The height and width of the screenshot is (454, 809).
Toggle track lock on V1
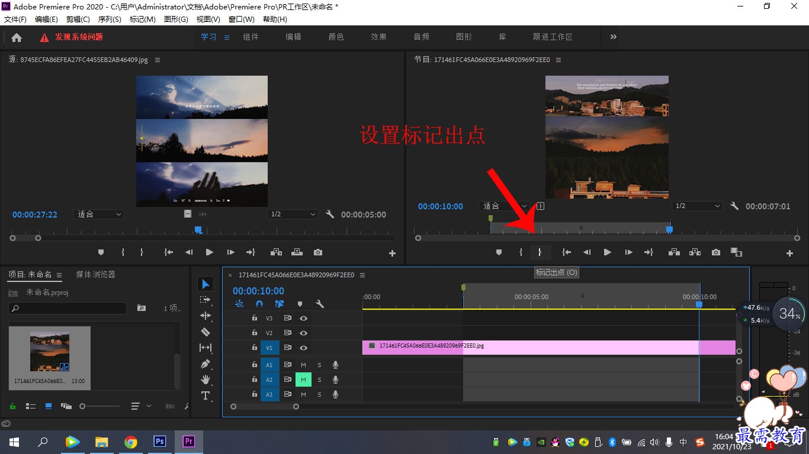click(254, 348)
